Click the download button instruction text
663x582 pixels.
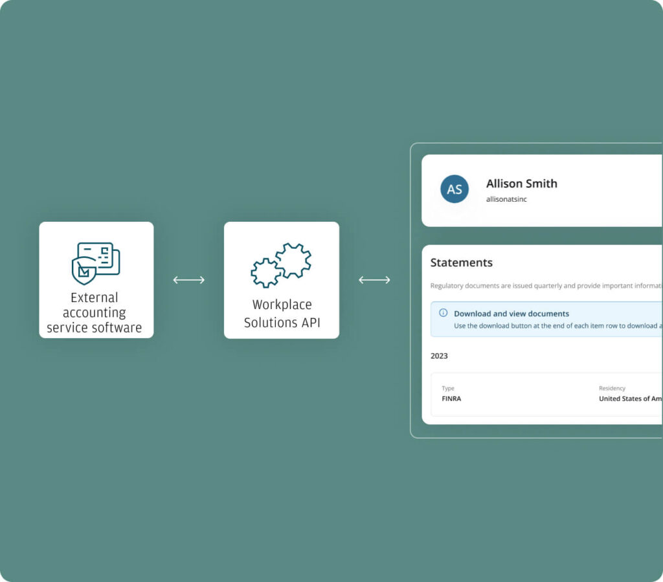tap(557, 326)
